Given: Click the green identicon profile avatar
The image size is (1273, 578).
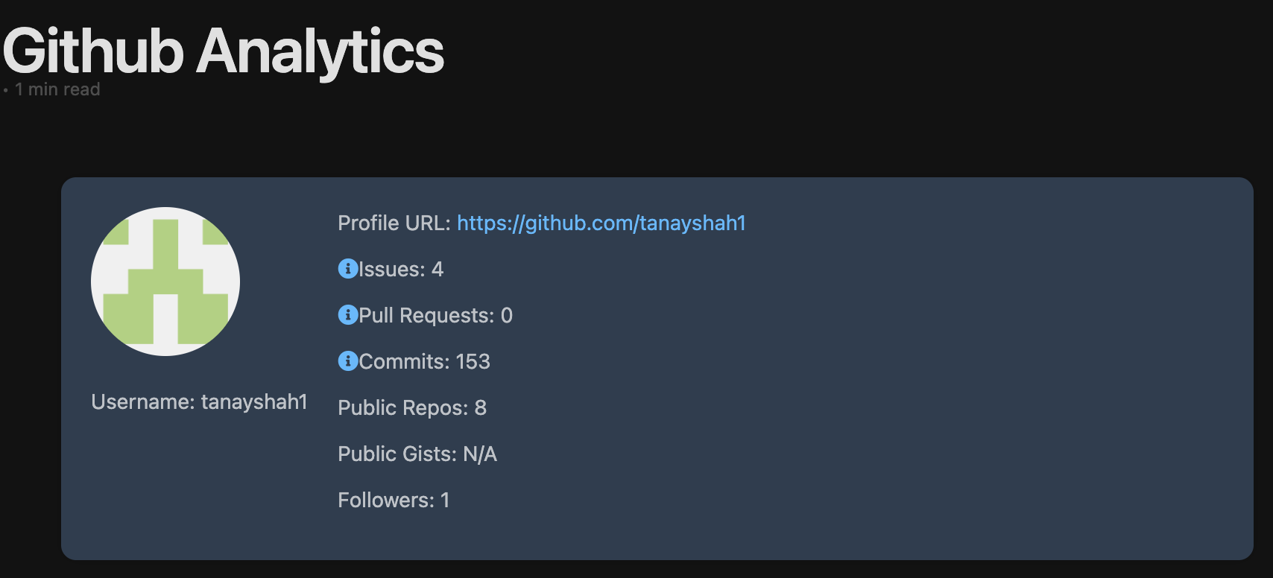Looking at the screenshot, I should (165, 282).
